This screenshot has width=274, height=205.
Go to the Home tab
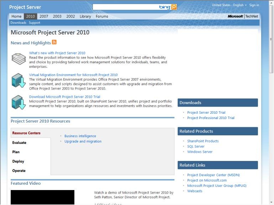16,16
